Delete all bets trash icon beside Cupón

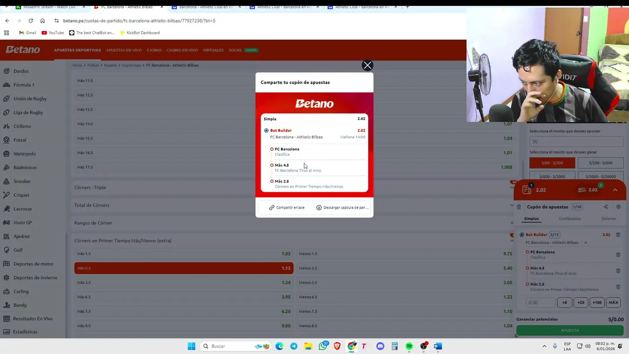coord(519,207)
